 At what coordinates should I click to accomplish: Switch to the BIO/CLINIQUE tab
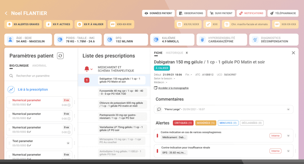click(19, 65)
